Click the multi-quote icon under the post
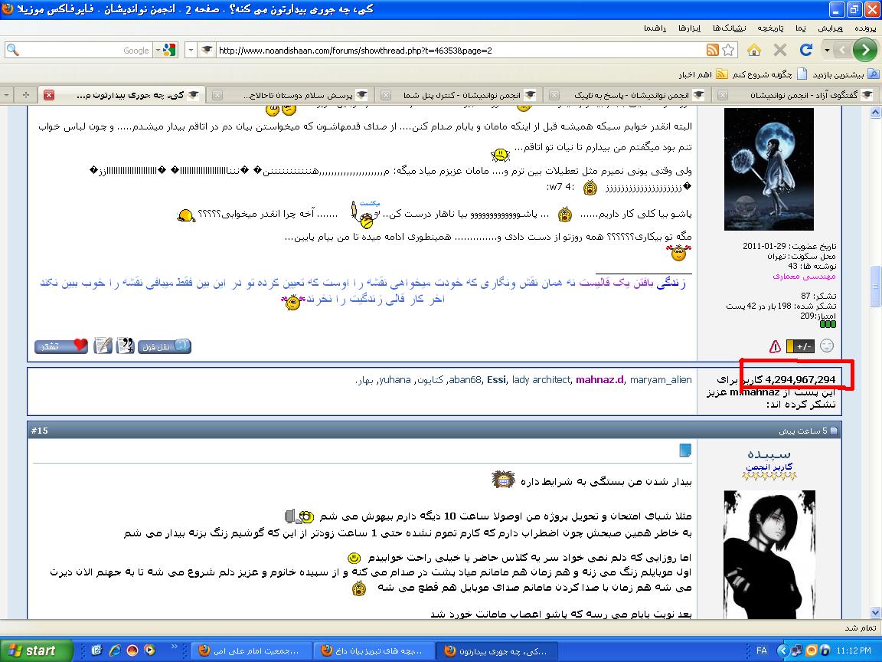882x662 pixels. (125, 346)
